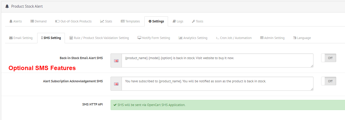Viewport: 345px width, 120px height.
Task: Select the Notify Form Setting tab
Action: [154, 38]
